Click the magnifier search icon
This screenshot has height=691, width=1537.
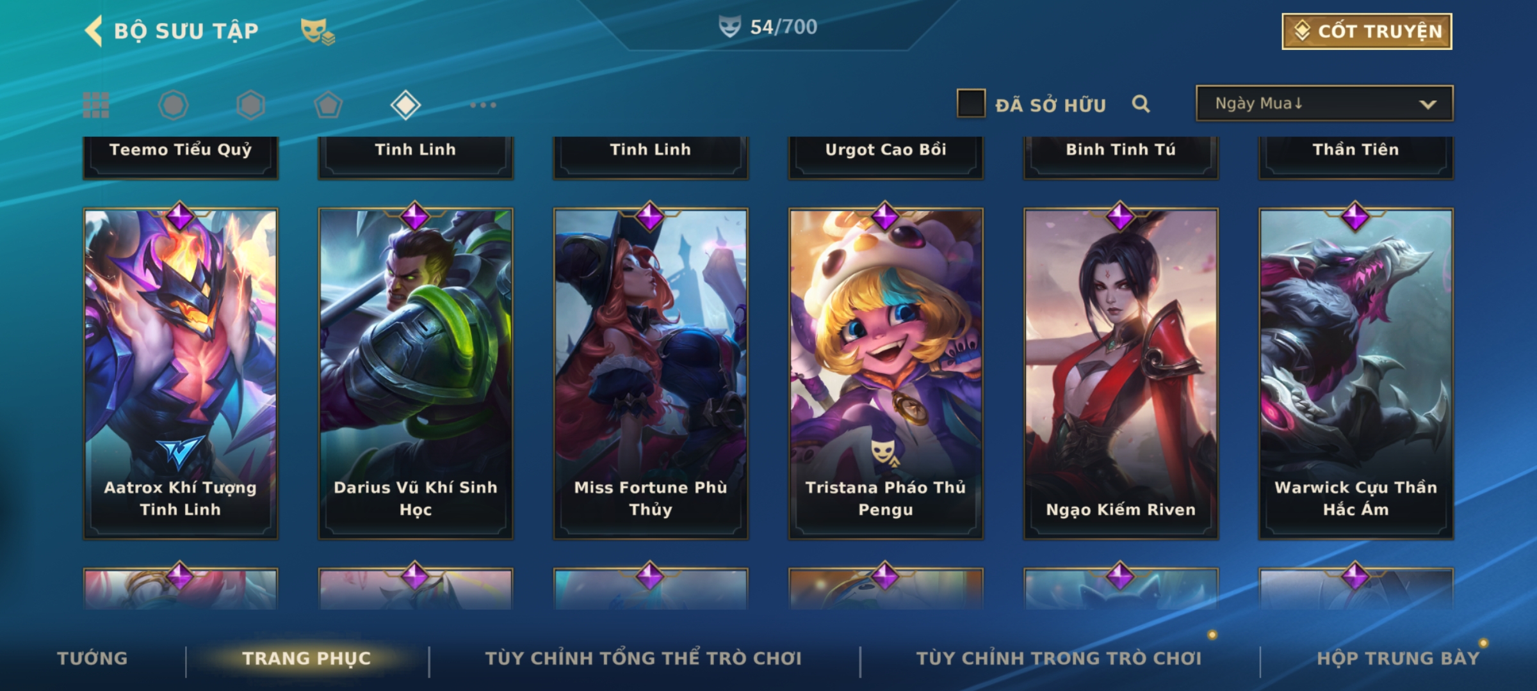coord(1141,104)
